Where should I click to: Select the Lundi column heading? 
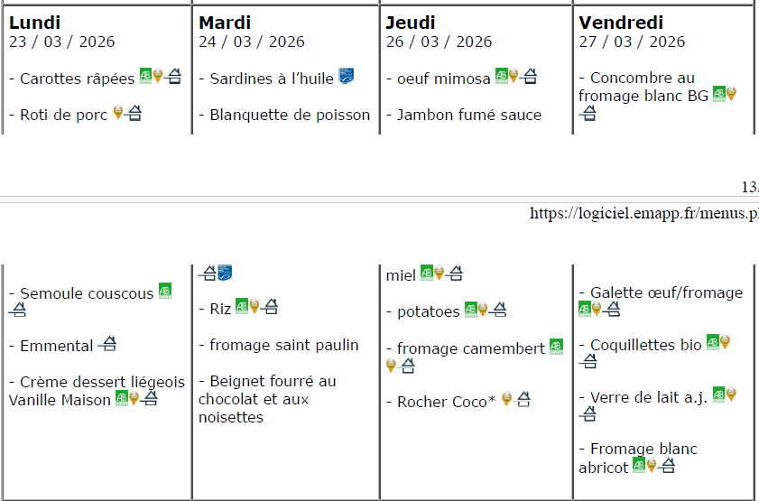(x=34, y=23)
